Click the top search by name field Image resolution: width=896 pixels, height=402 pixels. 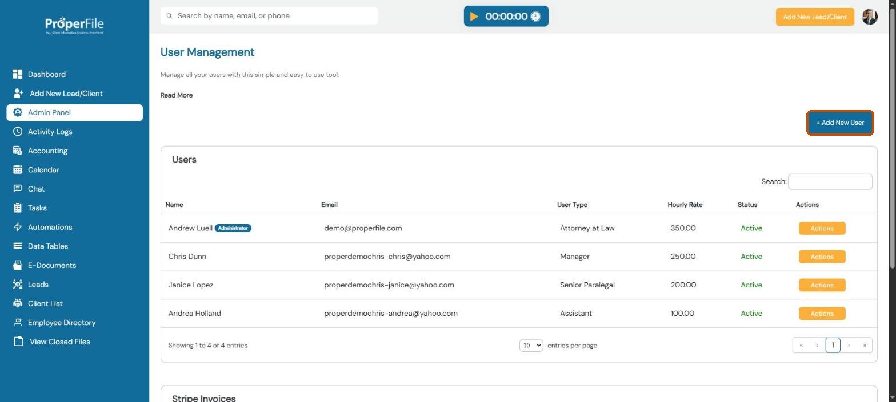coord(269,16)
